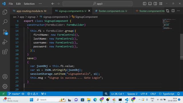Click line number 21 in gutter
Screen dimensions: 183x103
pos(17,58)
